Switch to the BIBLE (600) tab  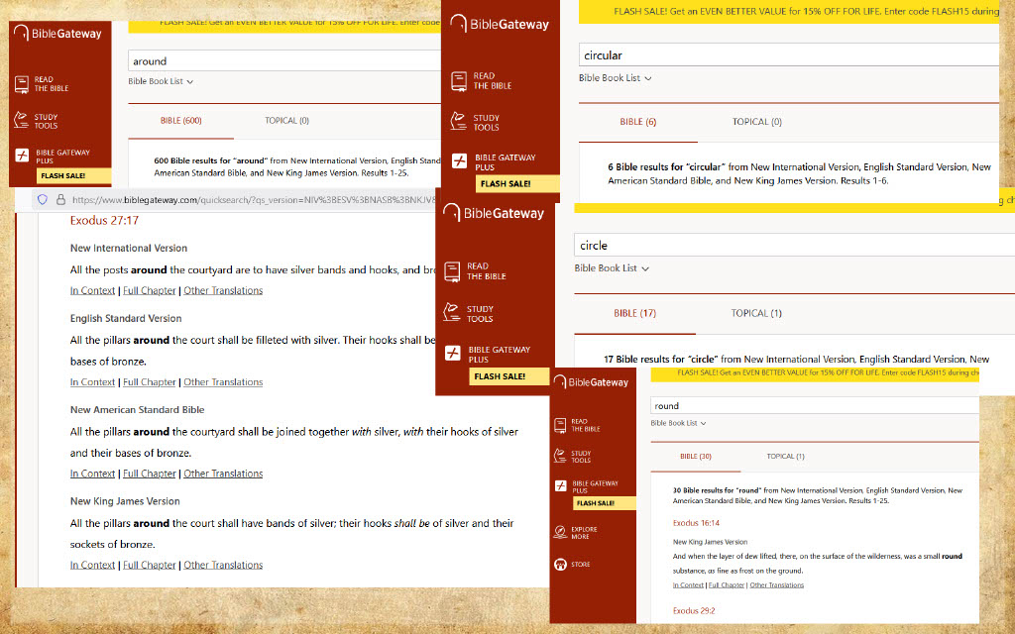pos(181,121)
